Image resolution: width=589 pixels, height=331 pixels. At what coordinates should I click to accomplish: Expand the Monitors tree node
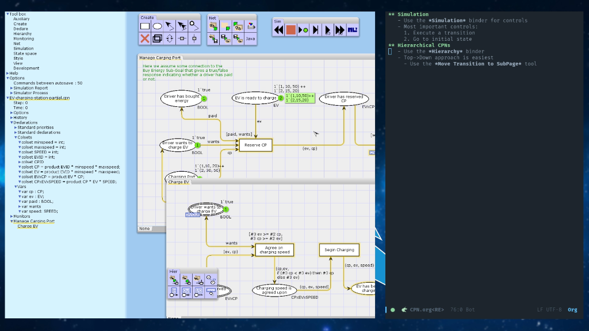[x=12, y=216]
